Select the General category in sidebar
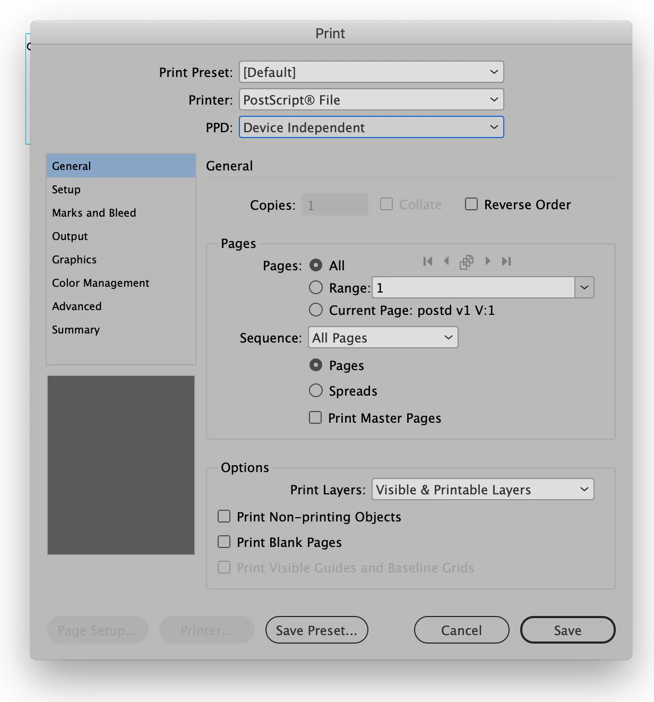This screenshot has height=702, width=654. click(x=121, y=166)
